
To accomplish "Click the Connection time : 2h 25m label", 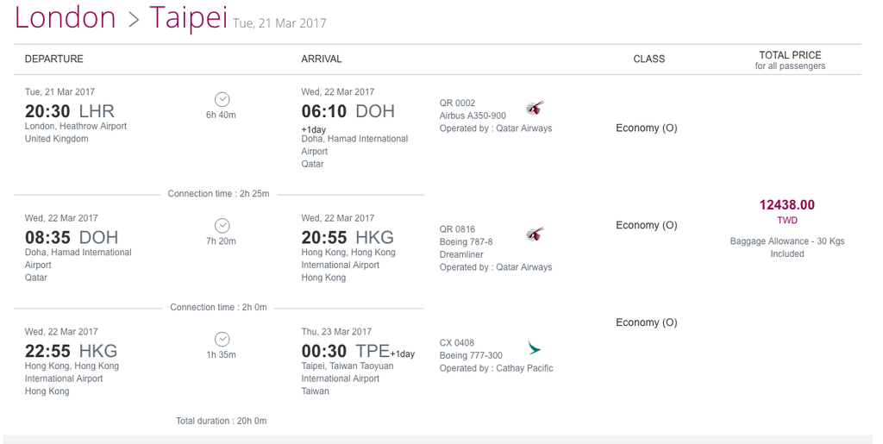I will [218, 194].
